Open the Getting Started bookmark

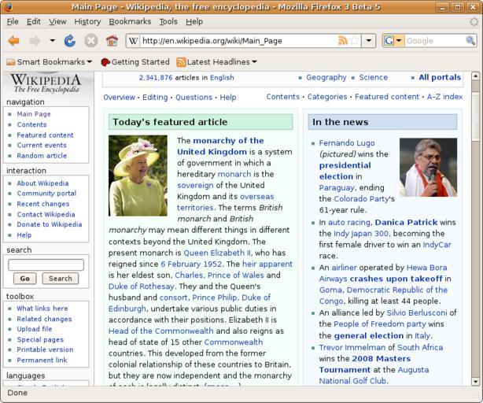click(135, 62)
